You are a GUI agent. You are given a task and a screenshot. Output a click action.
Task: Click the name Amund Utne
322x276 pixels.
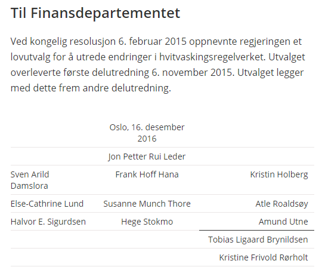point(283,222)
